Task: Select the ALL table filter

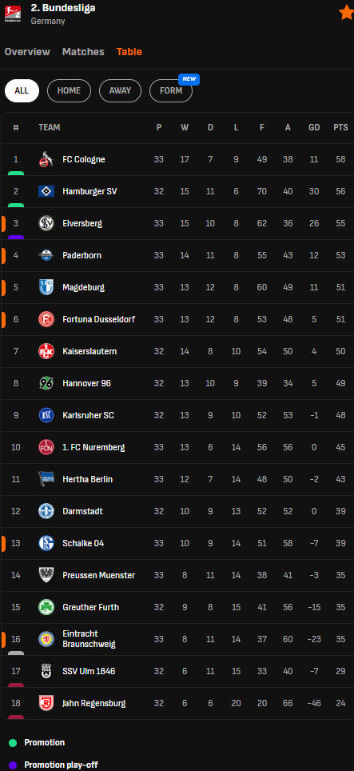Action: (x=22, y=90)
